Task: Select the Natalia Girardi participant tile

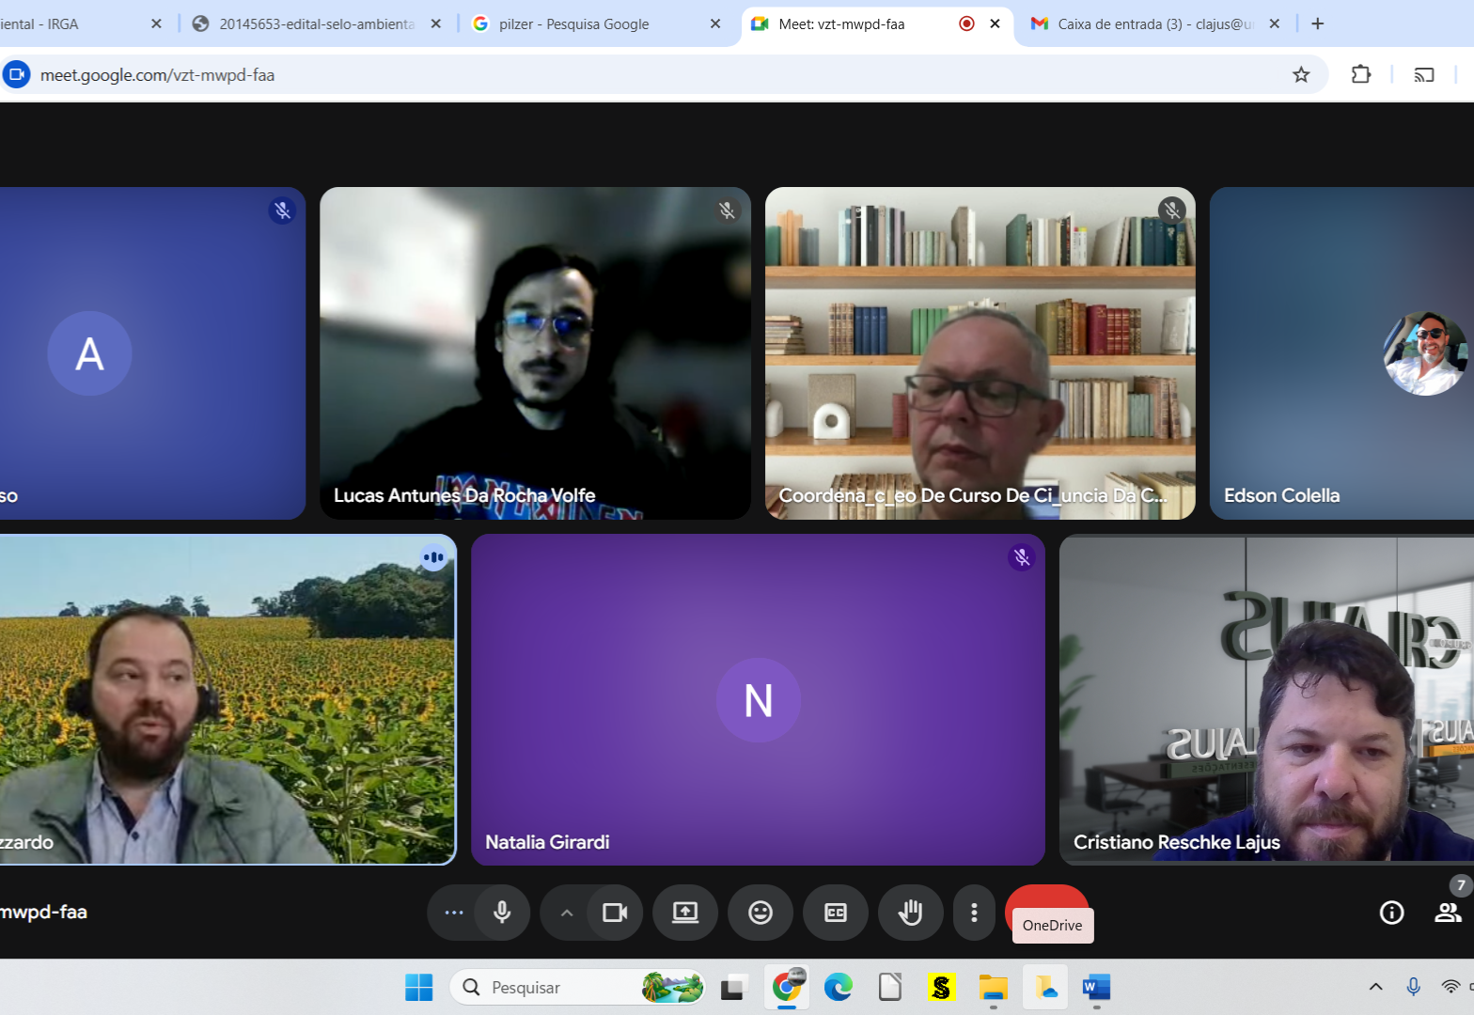Action: click(758, 700)
